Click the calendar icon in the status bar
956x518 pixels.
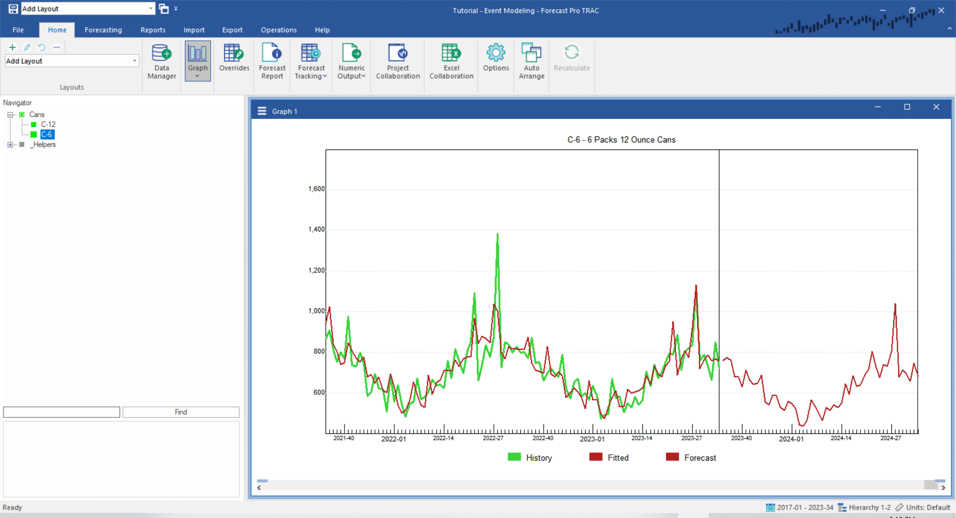pyautogui.click(x=770, y=507)
